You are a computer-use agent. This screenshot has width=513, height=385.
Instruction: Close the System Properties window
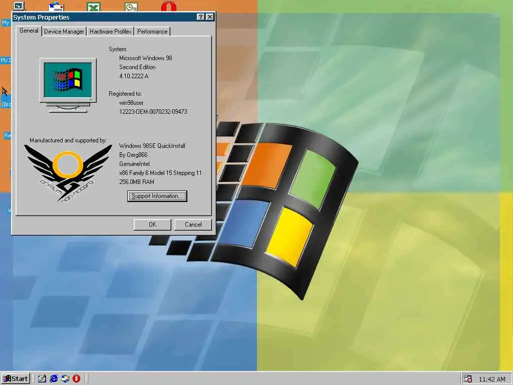pos(210,17)
